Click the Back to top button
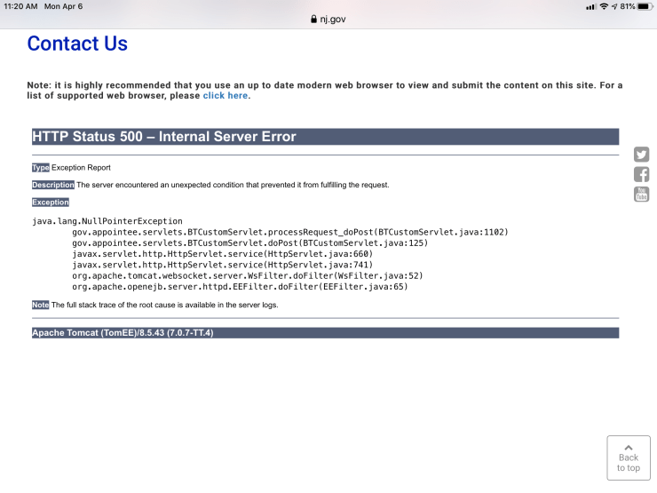Viewport: 657px width, 493px height. [628, 457]
